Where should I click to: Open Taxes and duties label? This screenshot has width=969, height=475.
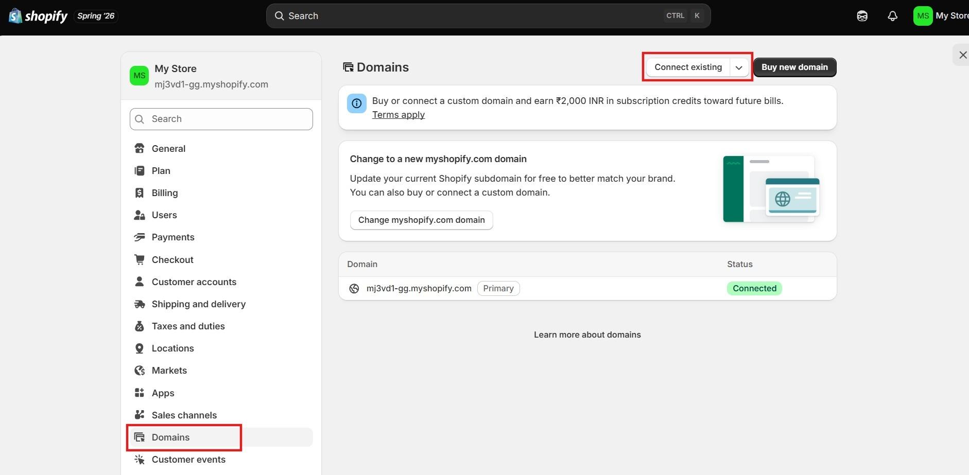[x=188, y=326]
